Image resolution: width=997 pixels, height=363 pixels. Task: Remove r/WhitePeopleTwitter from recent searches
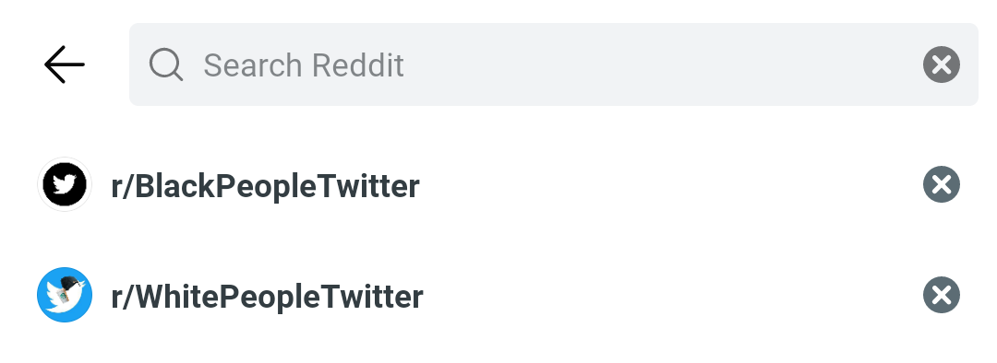[x=941, y=295]
